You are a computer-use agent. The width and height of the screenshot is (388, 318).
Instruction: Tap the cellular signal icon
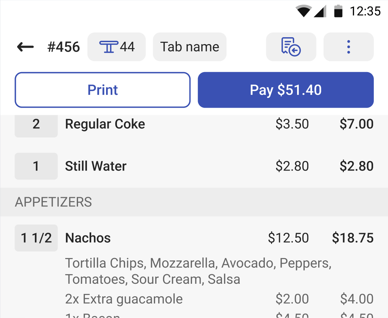pos(320,12)
